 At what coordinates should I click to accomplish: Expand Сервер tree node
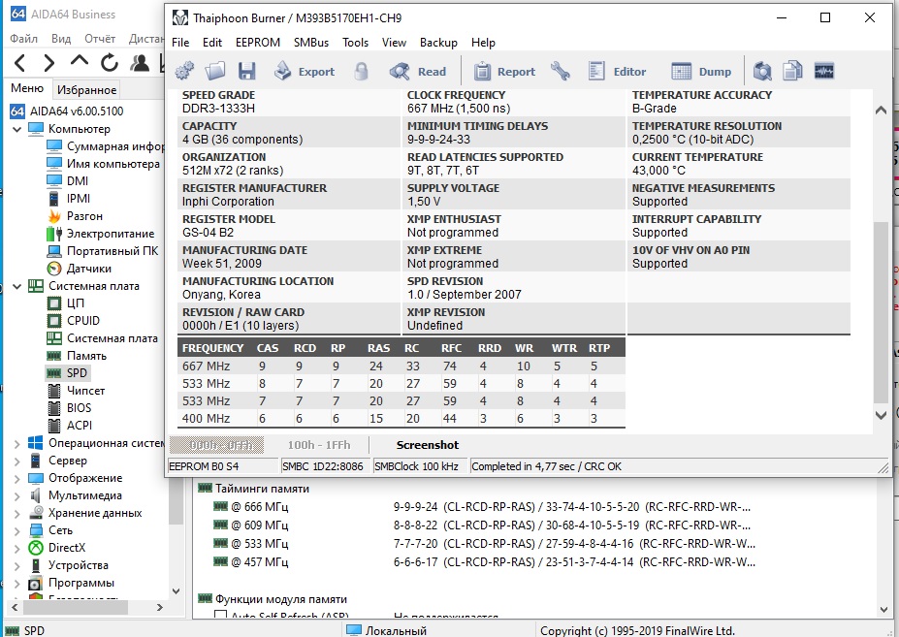point(16,461)
